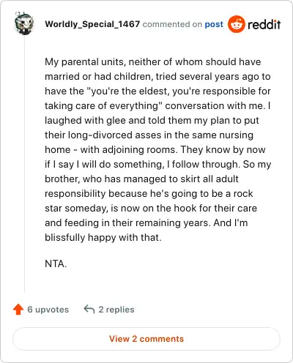Collapse the comment thread vertical line
Viewport: 293px width, 363px height.
(24, 163)
